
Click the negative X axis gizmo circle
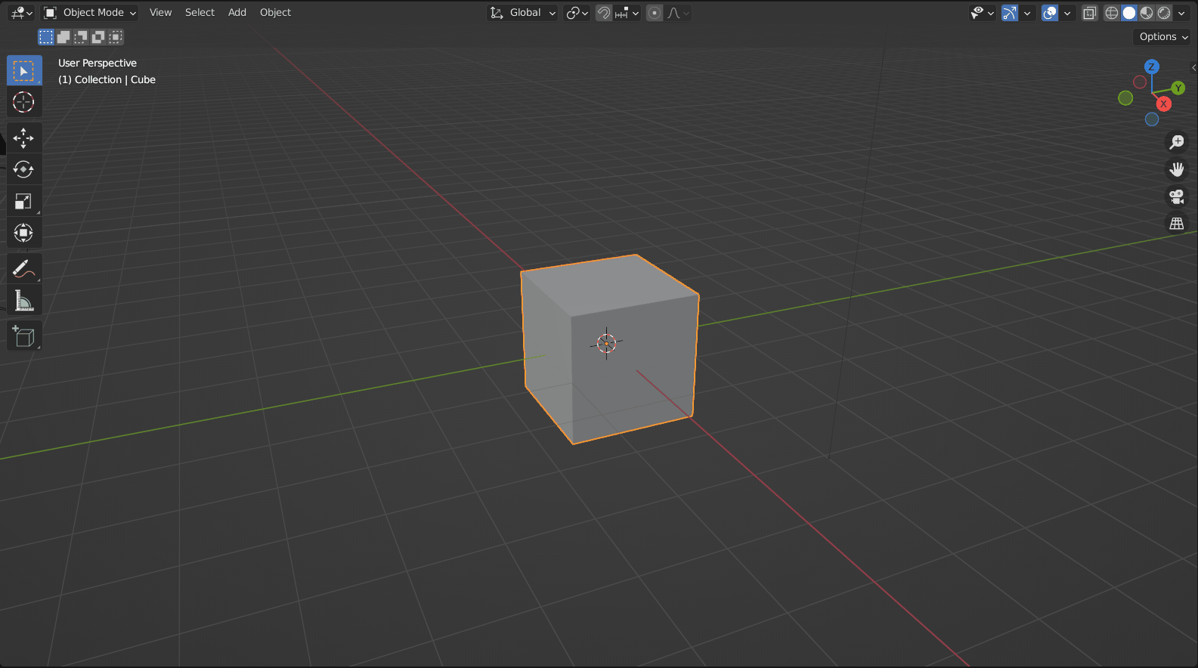click(x=1140, y=82)
